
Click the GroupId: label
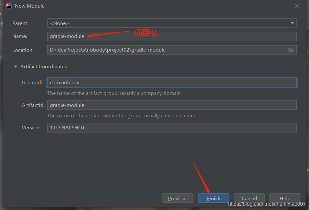point(32,83)
